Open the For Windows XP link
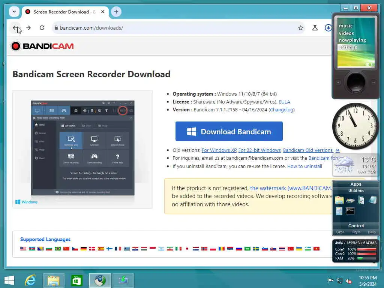Image resolution: width=384 pixels, height=288 pixels. click(x=219, y=150)
